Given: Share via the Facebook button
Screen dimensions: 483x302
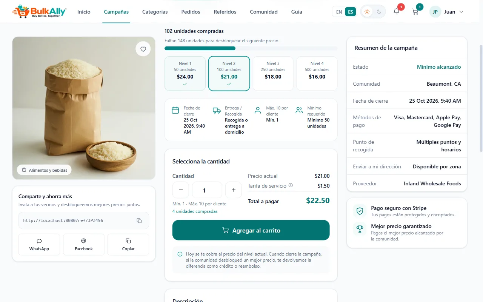Looking at the screenshot, I should [x=84, y=245].
